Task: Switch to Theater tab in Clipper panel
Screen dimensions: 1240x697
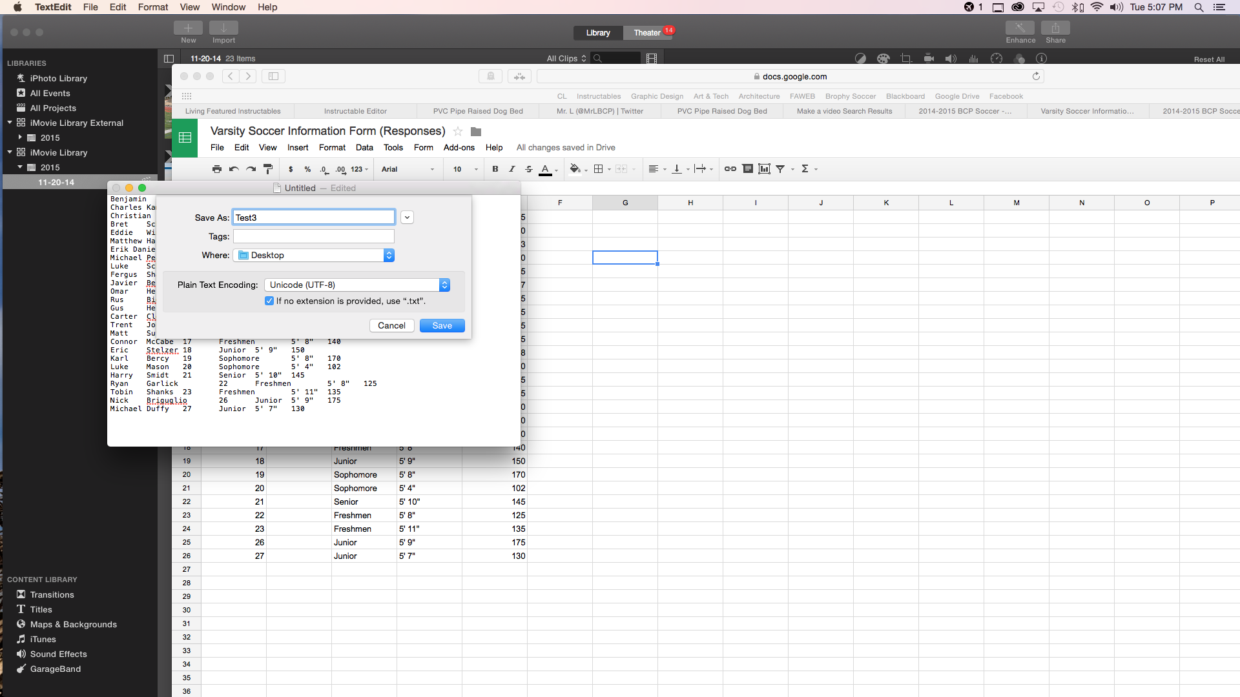Action: (648, 32)
